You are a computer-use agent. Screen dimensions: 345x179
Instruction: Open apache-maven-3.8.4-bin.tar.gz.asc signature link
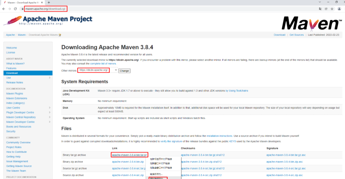[x=286, y=155]
